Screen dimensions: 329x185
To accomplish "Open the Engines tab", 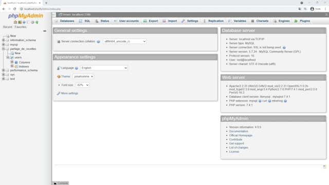I will pyautogui.click(x=281, y=21).
